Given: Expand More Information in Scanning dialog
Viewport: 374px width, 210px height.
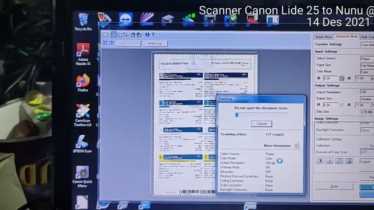Looking at the screenshot, I should pyautogui.click(x=296, y=145).
